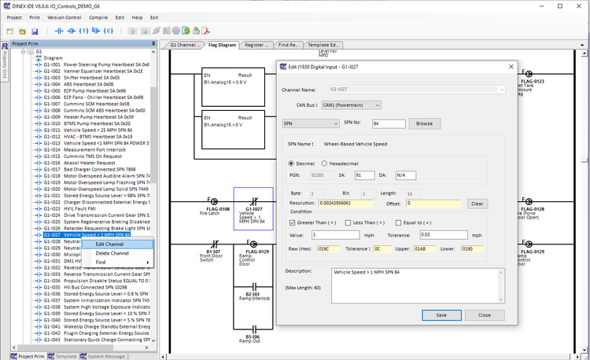
Task: Select the timer {T} tool icon
Action: [83, 31]
